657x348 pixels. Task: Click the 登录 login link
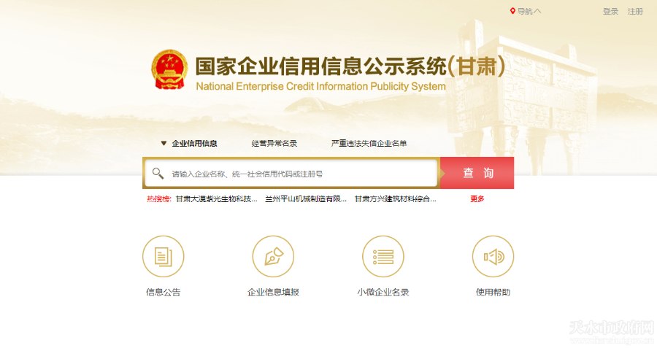[610, 11]
